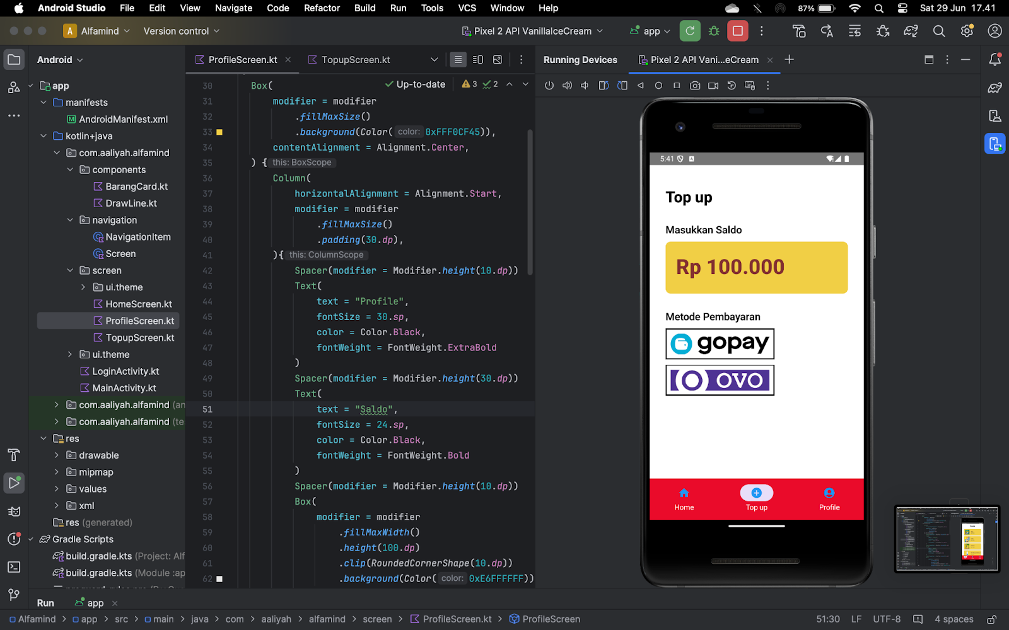Add new device tab plus button

tap(790, 60)
